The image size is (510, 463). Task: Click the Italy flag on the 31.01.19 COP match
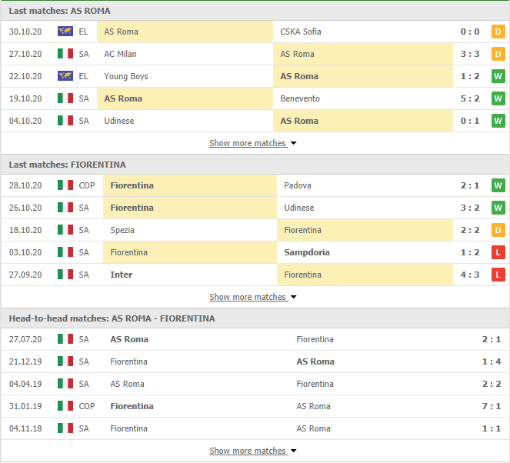pos(65,406)
